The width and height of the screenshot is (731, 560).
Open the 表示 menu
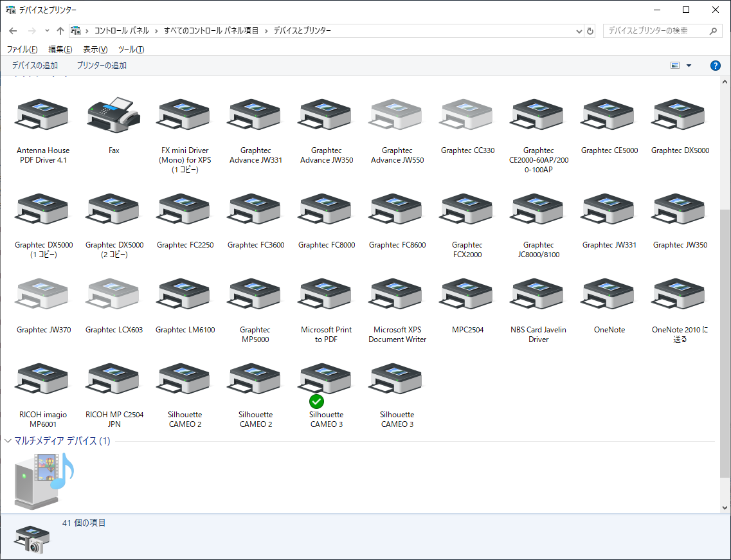click(95, 50)
